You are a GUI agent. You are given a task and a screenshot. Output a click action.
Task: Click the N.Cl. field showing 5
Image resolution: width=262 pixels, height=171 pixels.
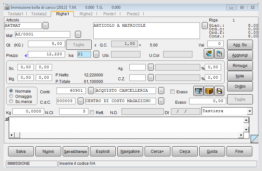[x=73, y=112]
